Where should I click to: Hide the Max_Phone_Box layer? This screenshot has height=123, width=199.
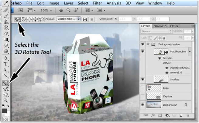[143, 51]
